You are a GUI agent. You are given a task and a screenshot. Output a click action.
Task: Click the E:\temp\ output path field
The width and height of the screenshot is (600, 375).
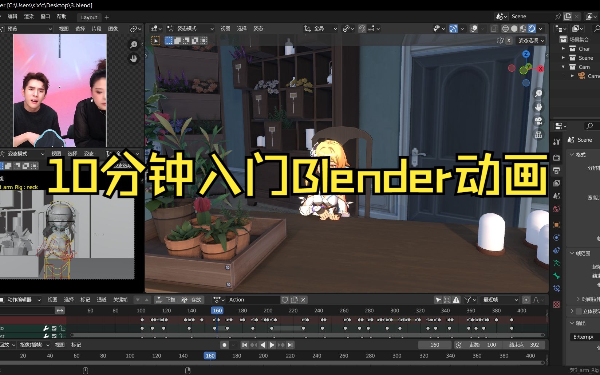585,337
